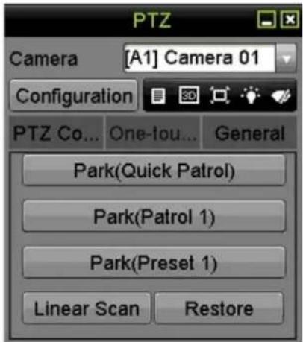
Task: Click the Camera label
Action: (x=44, y=59)
